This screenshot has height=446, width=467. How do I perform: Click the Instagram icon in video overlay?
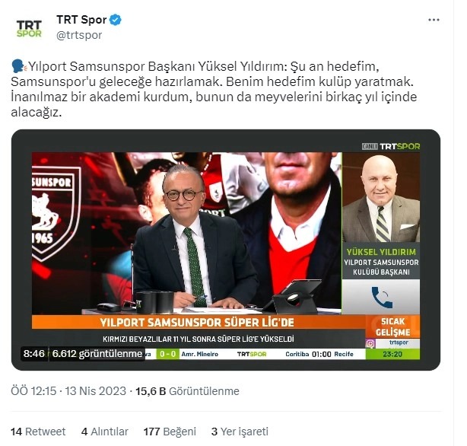click(x=370, y=343)
